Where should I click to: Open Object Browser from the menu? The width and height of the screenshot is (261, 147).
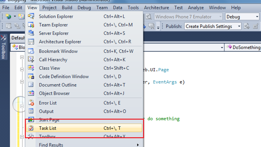tap(84, 93)
